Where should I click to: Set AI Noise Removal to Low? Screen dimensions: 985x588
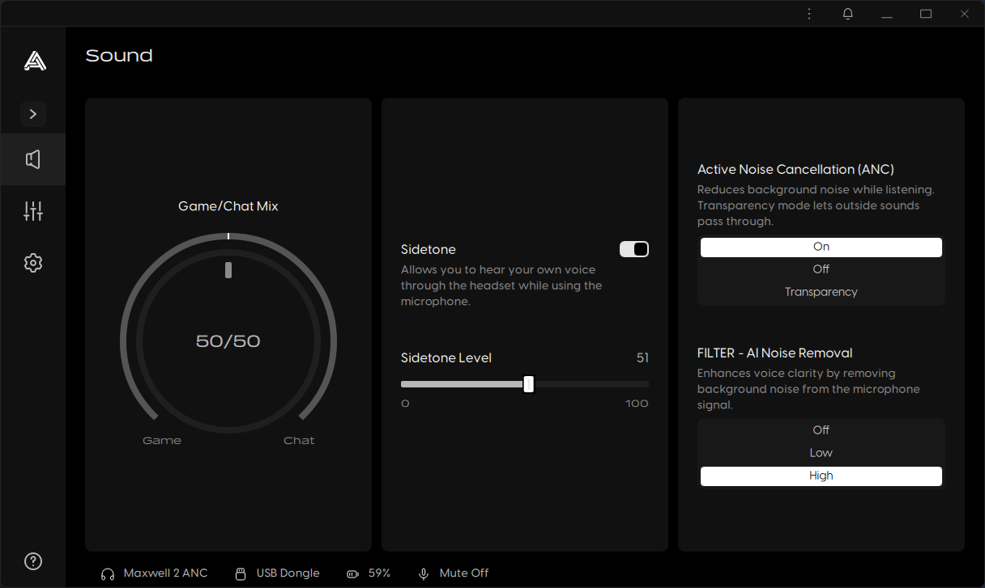[x=821, y=453]
